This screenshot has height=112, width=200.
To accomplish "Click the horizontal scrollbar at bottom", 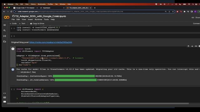I will 98,103.
